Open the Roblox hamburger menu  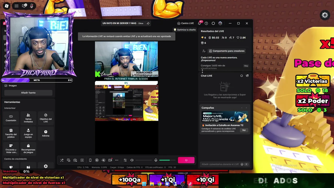tap(16, 6)
